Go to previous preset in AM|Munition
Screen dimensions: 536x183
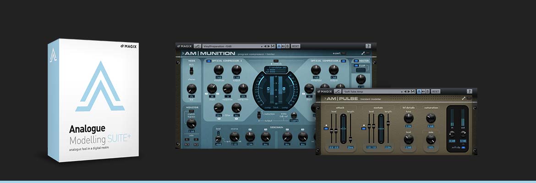point(265,46)
